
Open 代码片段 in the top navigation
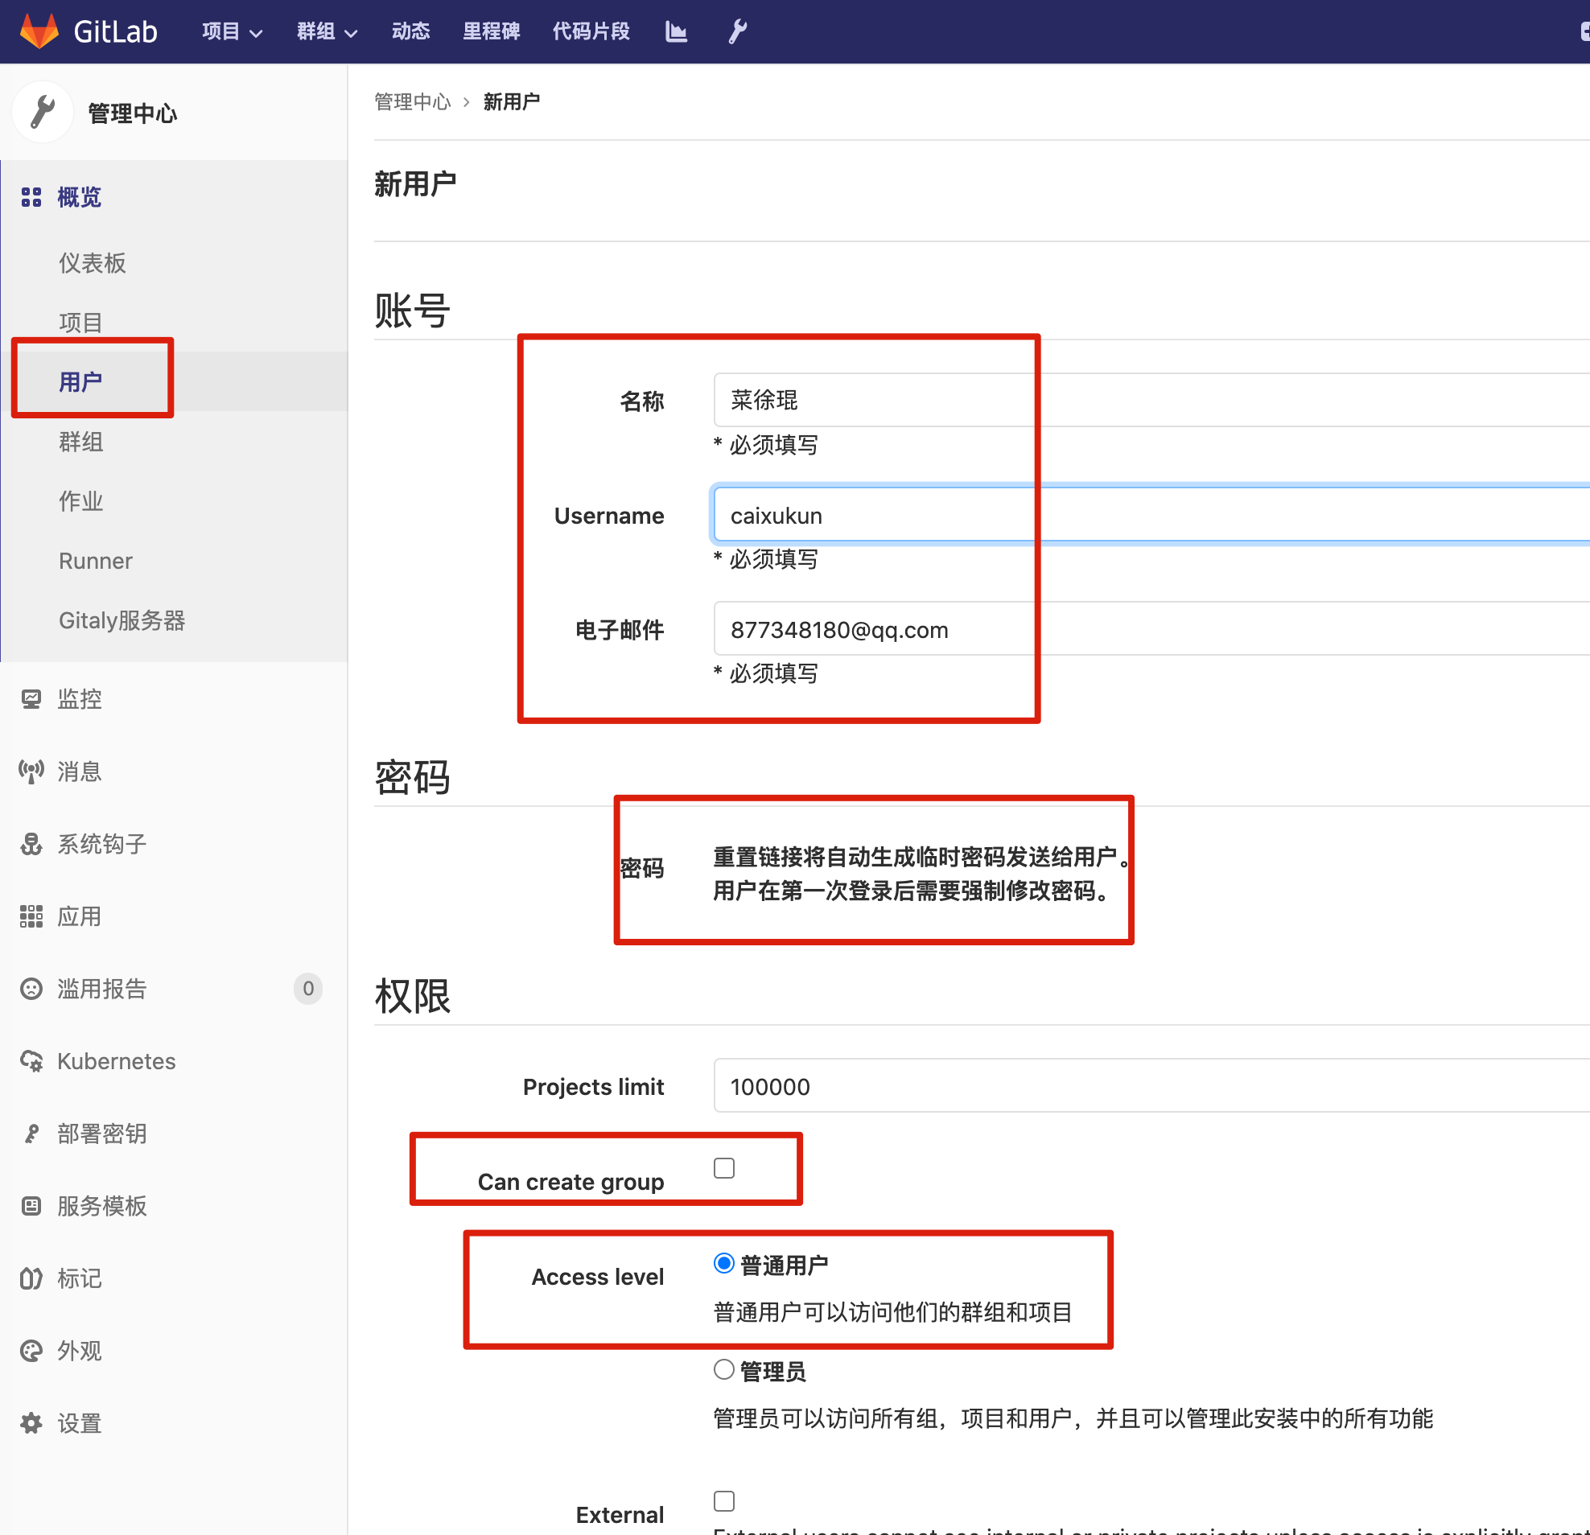pyautogui.click(x=591, y=31)
